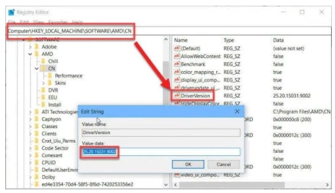The height and width of the screenshot is (193, 335).
Task: Cancel the Edit String dialog
Action: pyautogui.click(x=224, y=164)
